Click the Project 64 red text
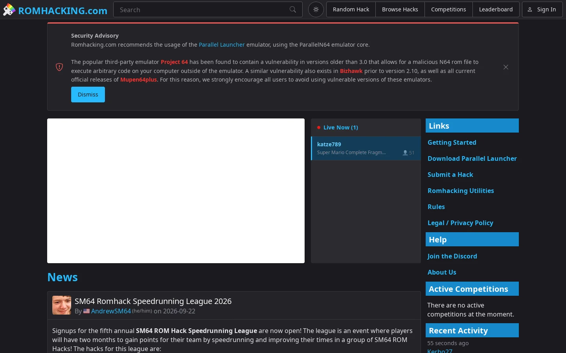This screenshot has width=566, height=353. 174,62
